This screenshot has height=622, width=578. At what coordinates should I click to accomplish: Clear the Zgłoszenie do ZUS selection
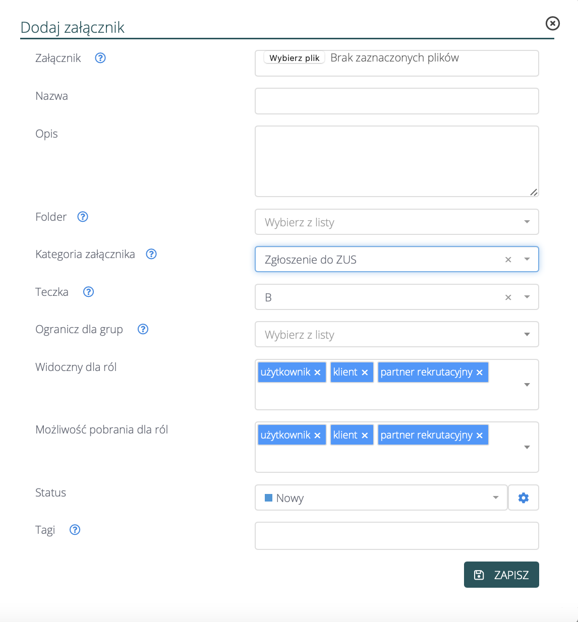tap(508, 260)
